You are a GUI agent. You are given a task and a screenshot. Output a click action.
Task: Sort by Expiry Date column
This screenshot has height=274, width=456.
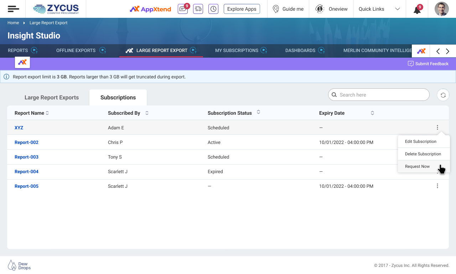coord(372,113)
